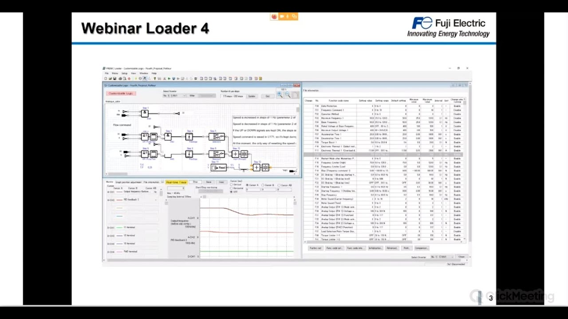
Task: Click the Open folder toolbar icon
Action: tap(110, 78)
